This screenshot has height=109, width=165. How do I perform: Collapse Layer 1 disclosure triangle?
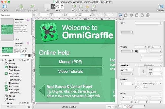click(6, 60)
